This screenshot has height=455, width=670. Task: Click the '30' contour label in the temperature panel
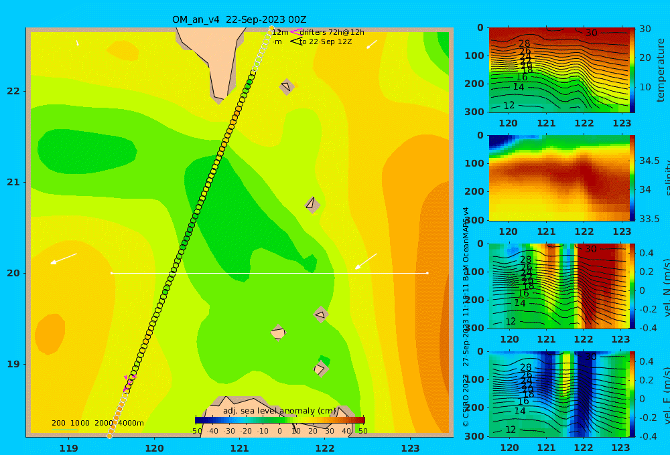[x=592, y=33]
